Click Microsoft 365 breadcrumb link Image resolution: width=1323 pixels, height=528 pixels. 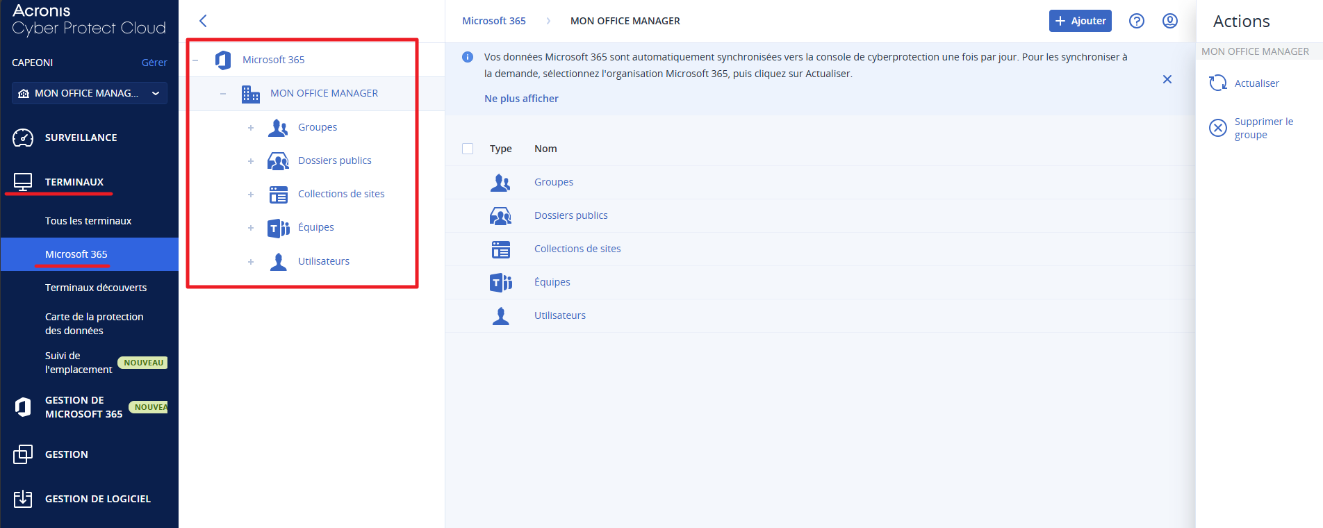point(494,21)
